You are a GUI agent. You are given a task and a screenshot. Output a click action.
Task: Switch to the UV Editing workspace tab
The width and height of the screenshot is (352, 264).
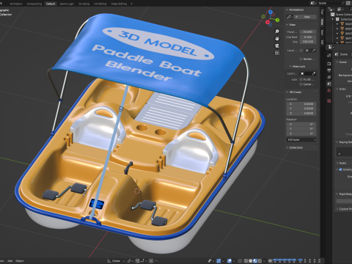(100, 4)
